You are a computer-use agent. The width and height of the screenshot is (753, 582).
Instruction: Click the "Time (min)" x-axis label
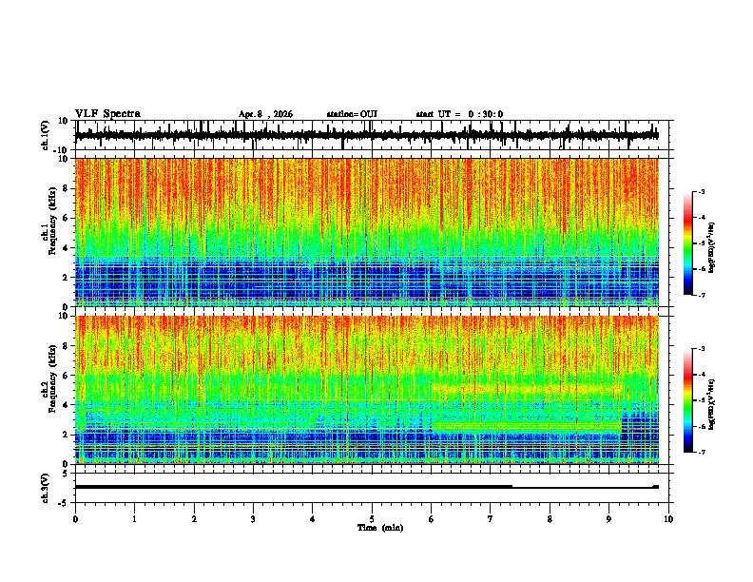point(380,528)
